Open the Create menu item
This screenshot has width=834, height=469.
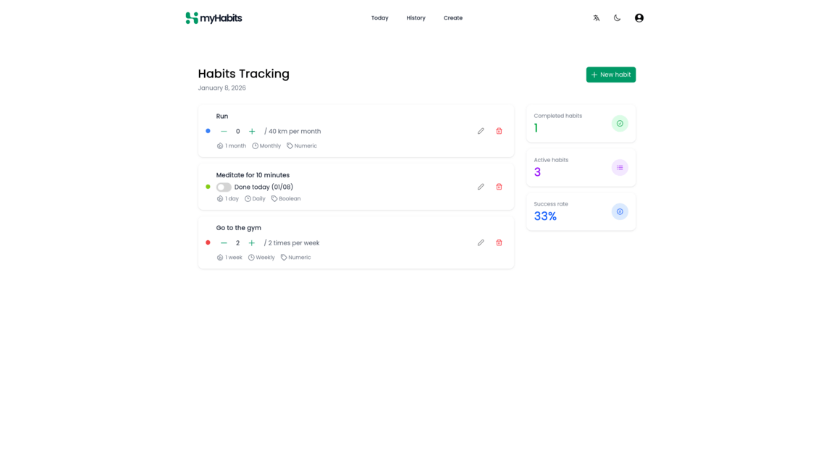tap(452, 18)
